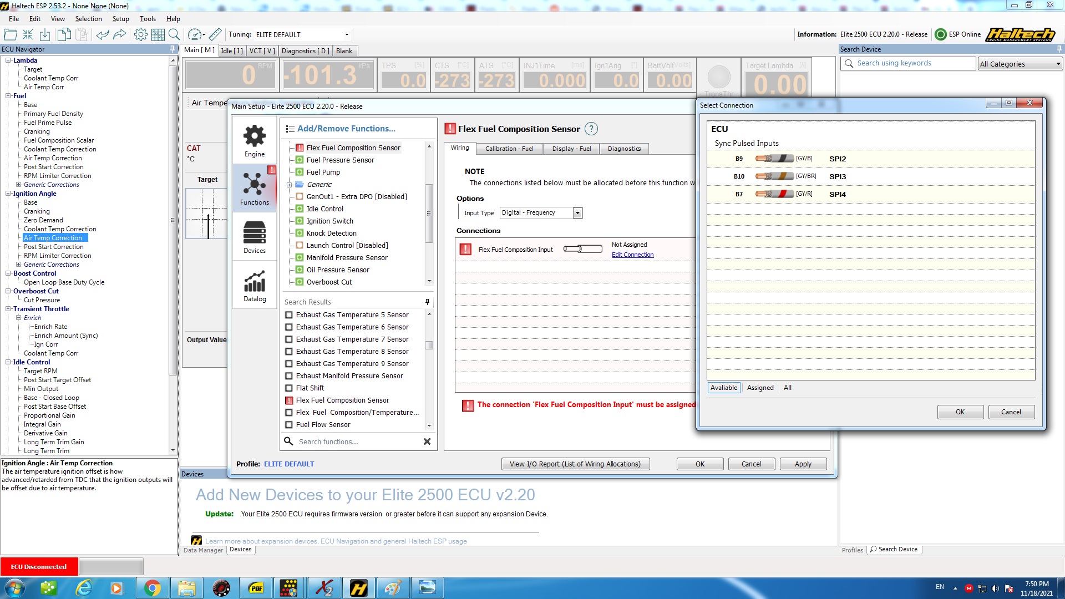Click the gauge icon in the toolbar

pos(195,34)
